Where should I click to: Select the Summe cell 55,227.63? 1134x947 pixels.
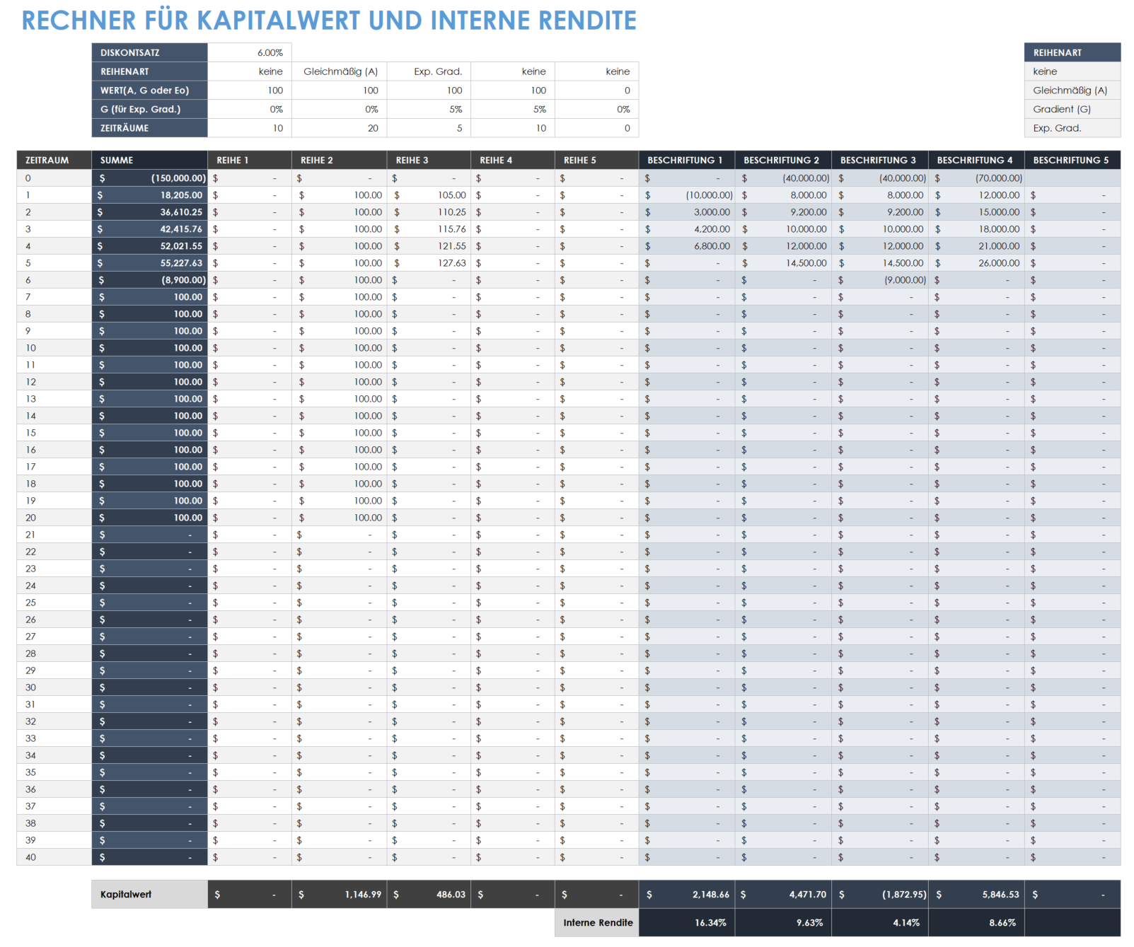pyautogui.click(x=149, y=263)
